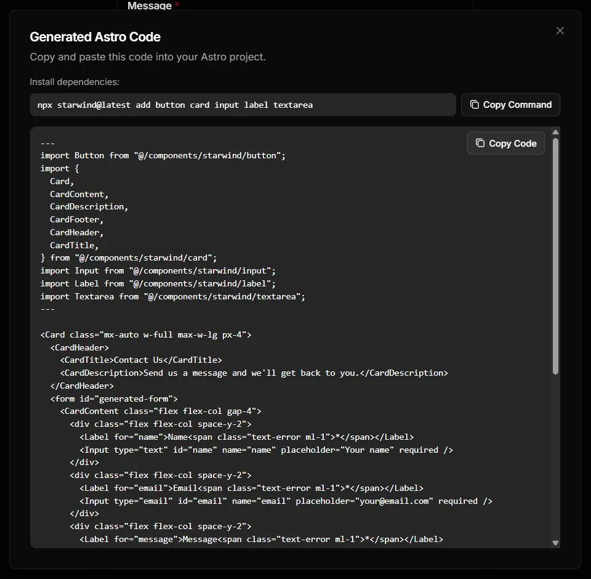Image resolution: width=591 pixels, height=579 pixels.
Task: Click the scrollbar up arrow
Action: (555, 131)
